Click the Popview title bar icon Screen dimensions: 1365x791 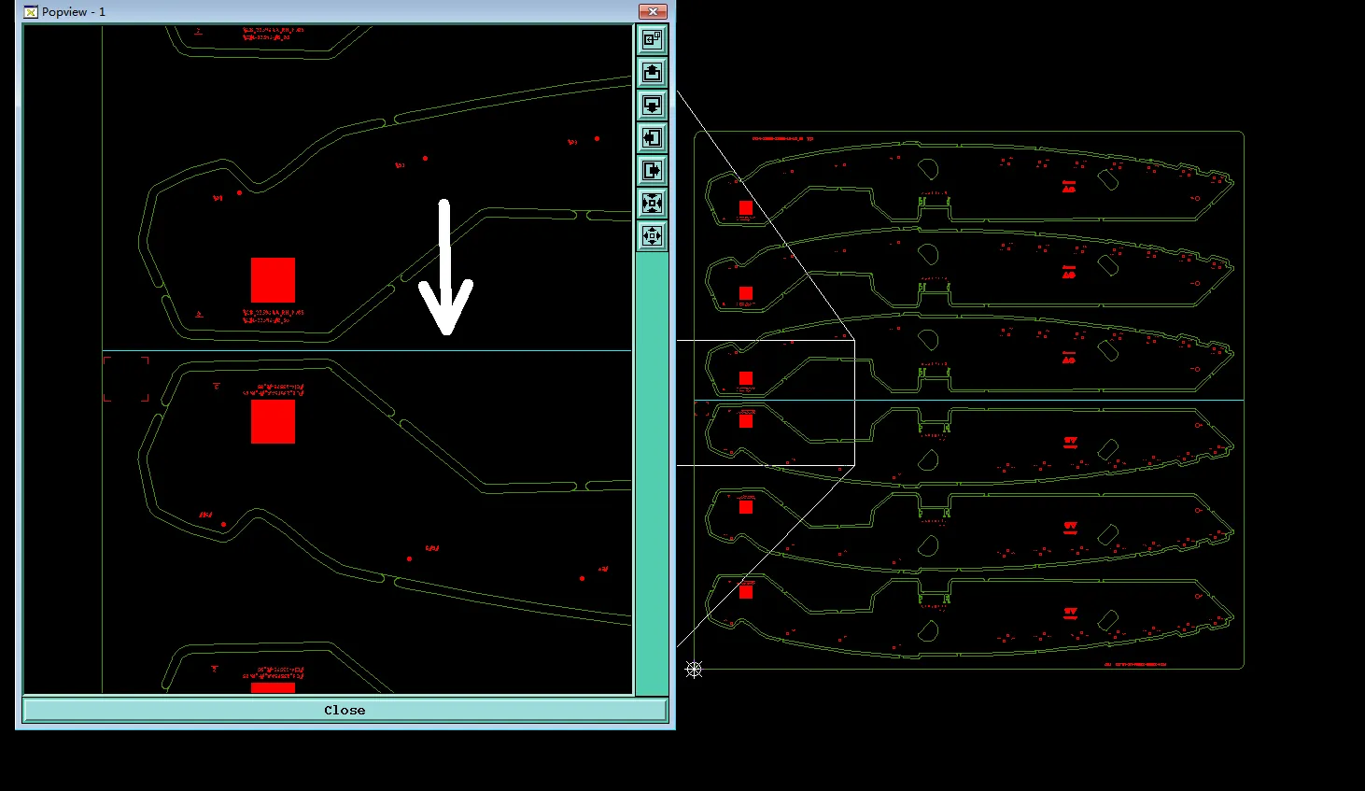[x=31, y=12]
